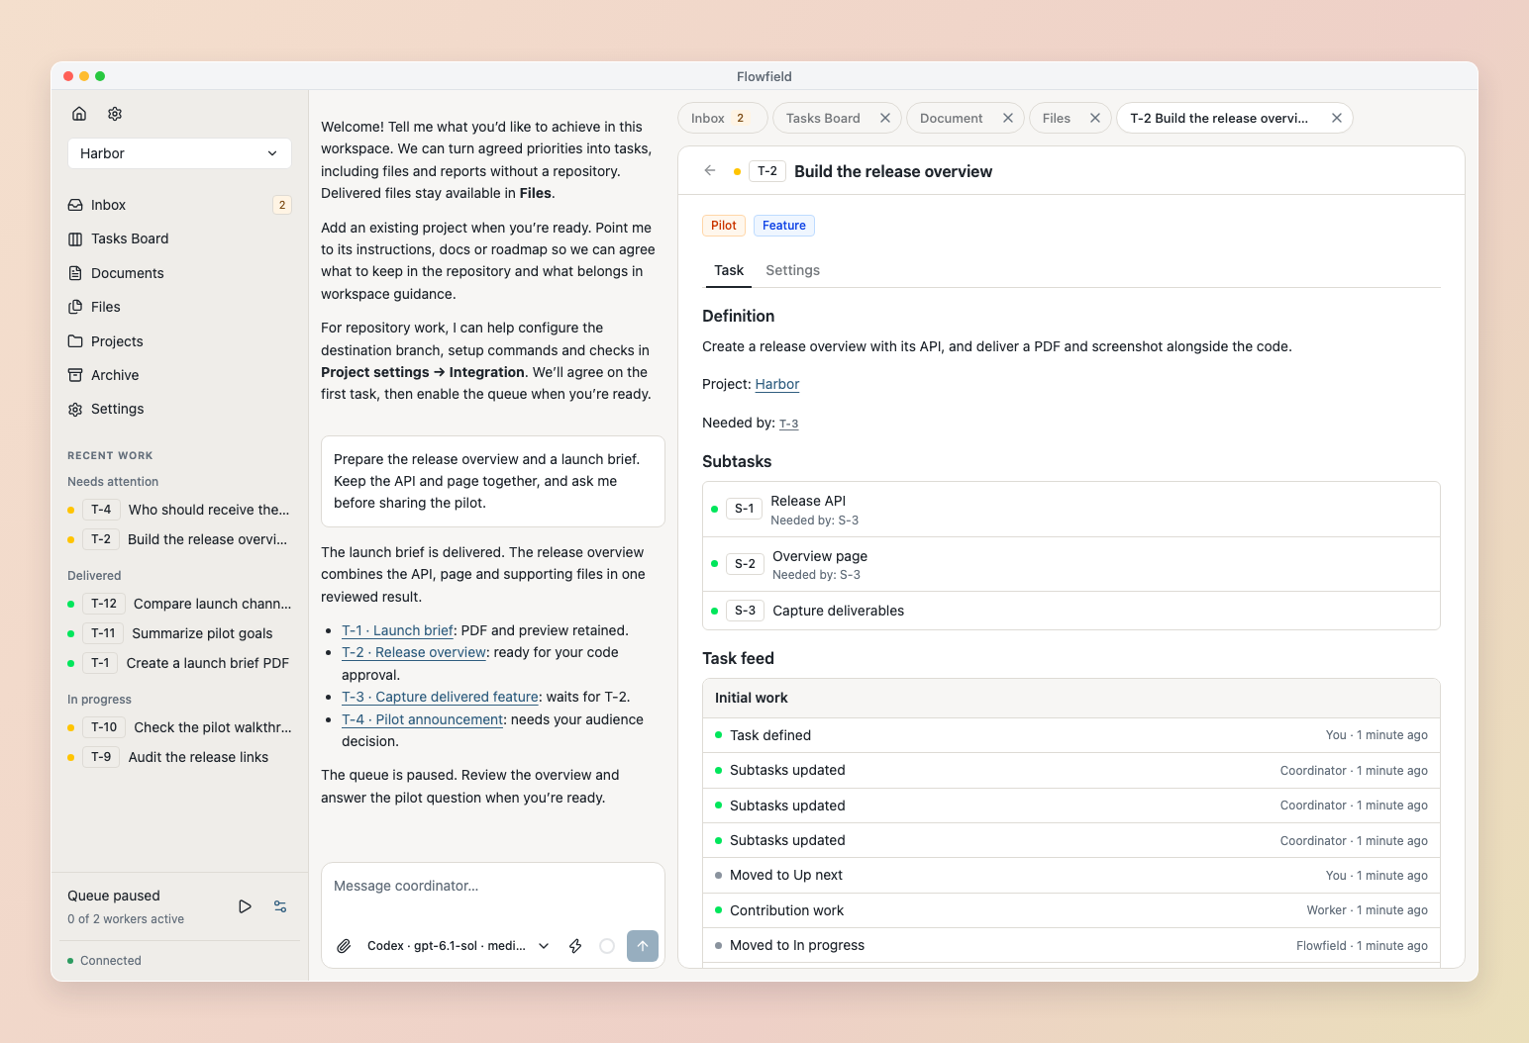
Task: Open Tasks Board in the sidebar
Action: click(x=179, y=238)
